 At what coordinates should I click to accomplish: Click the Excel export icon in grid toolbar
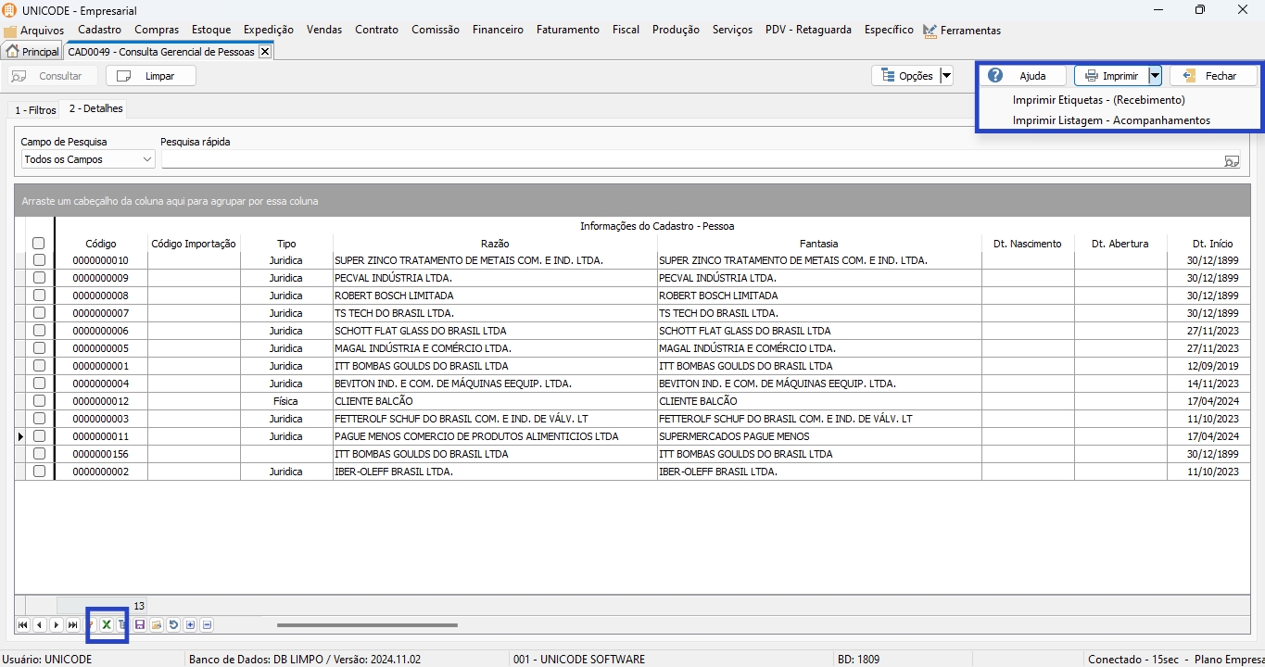(x=107, y=625)
